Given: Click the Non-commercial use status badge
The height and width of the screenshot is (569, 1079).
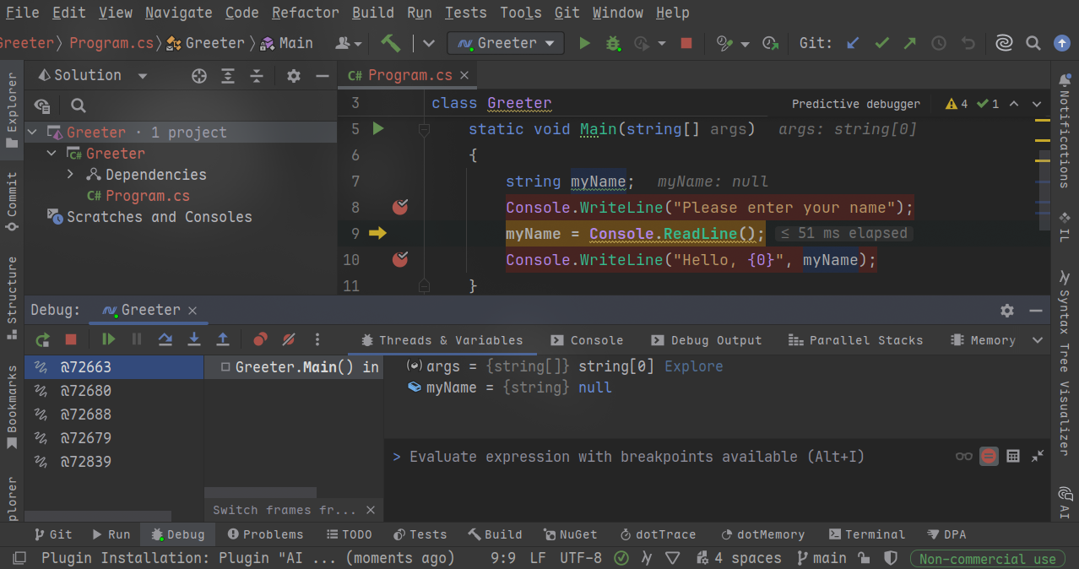Looking at the screenshot, I should point(987,559).
